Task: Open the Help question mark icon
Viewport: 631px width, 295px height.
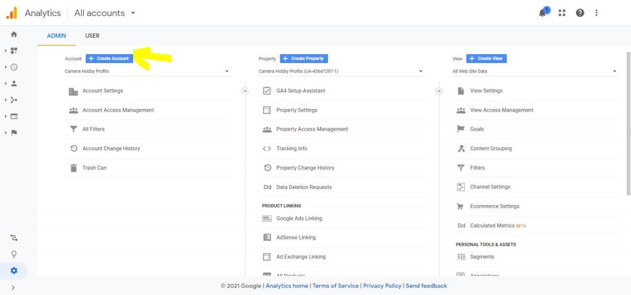Action: tap(580, 13)
